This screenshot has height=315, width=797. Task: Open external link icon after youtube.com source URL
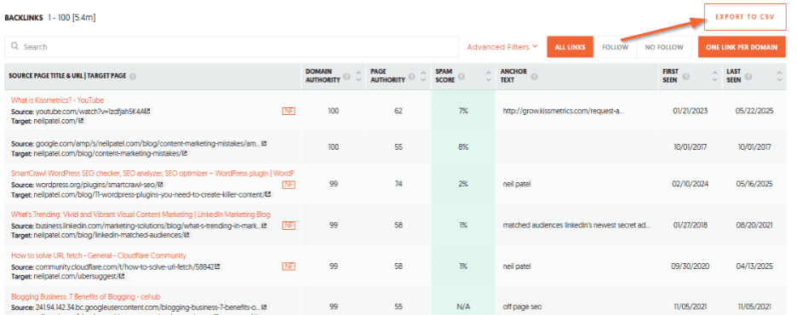point(148,112)
